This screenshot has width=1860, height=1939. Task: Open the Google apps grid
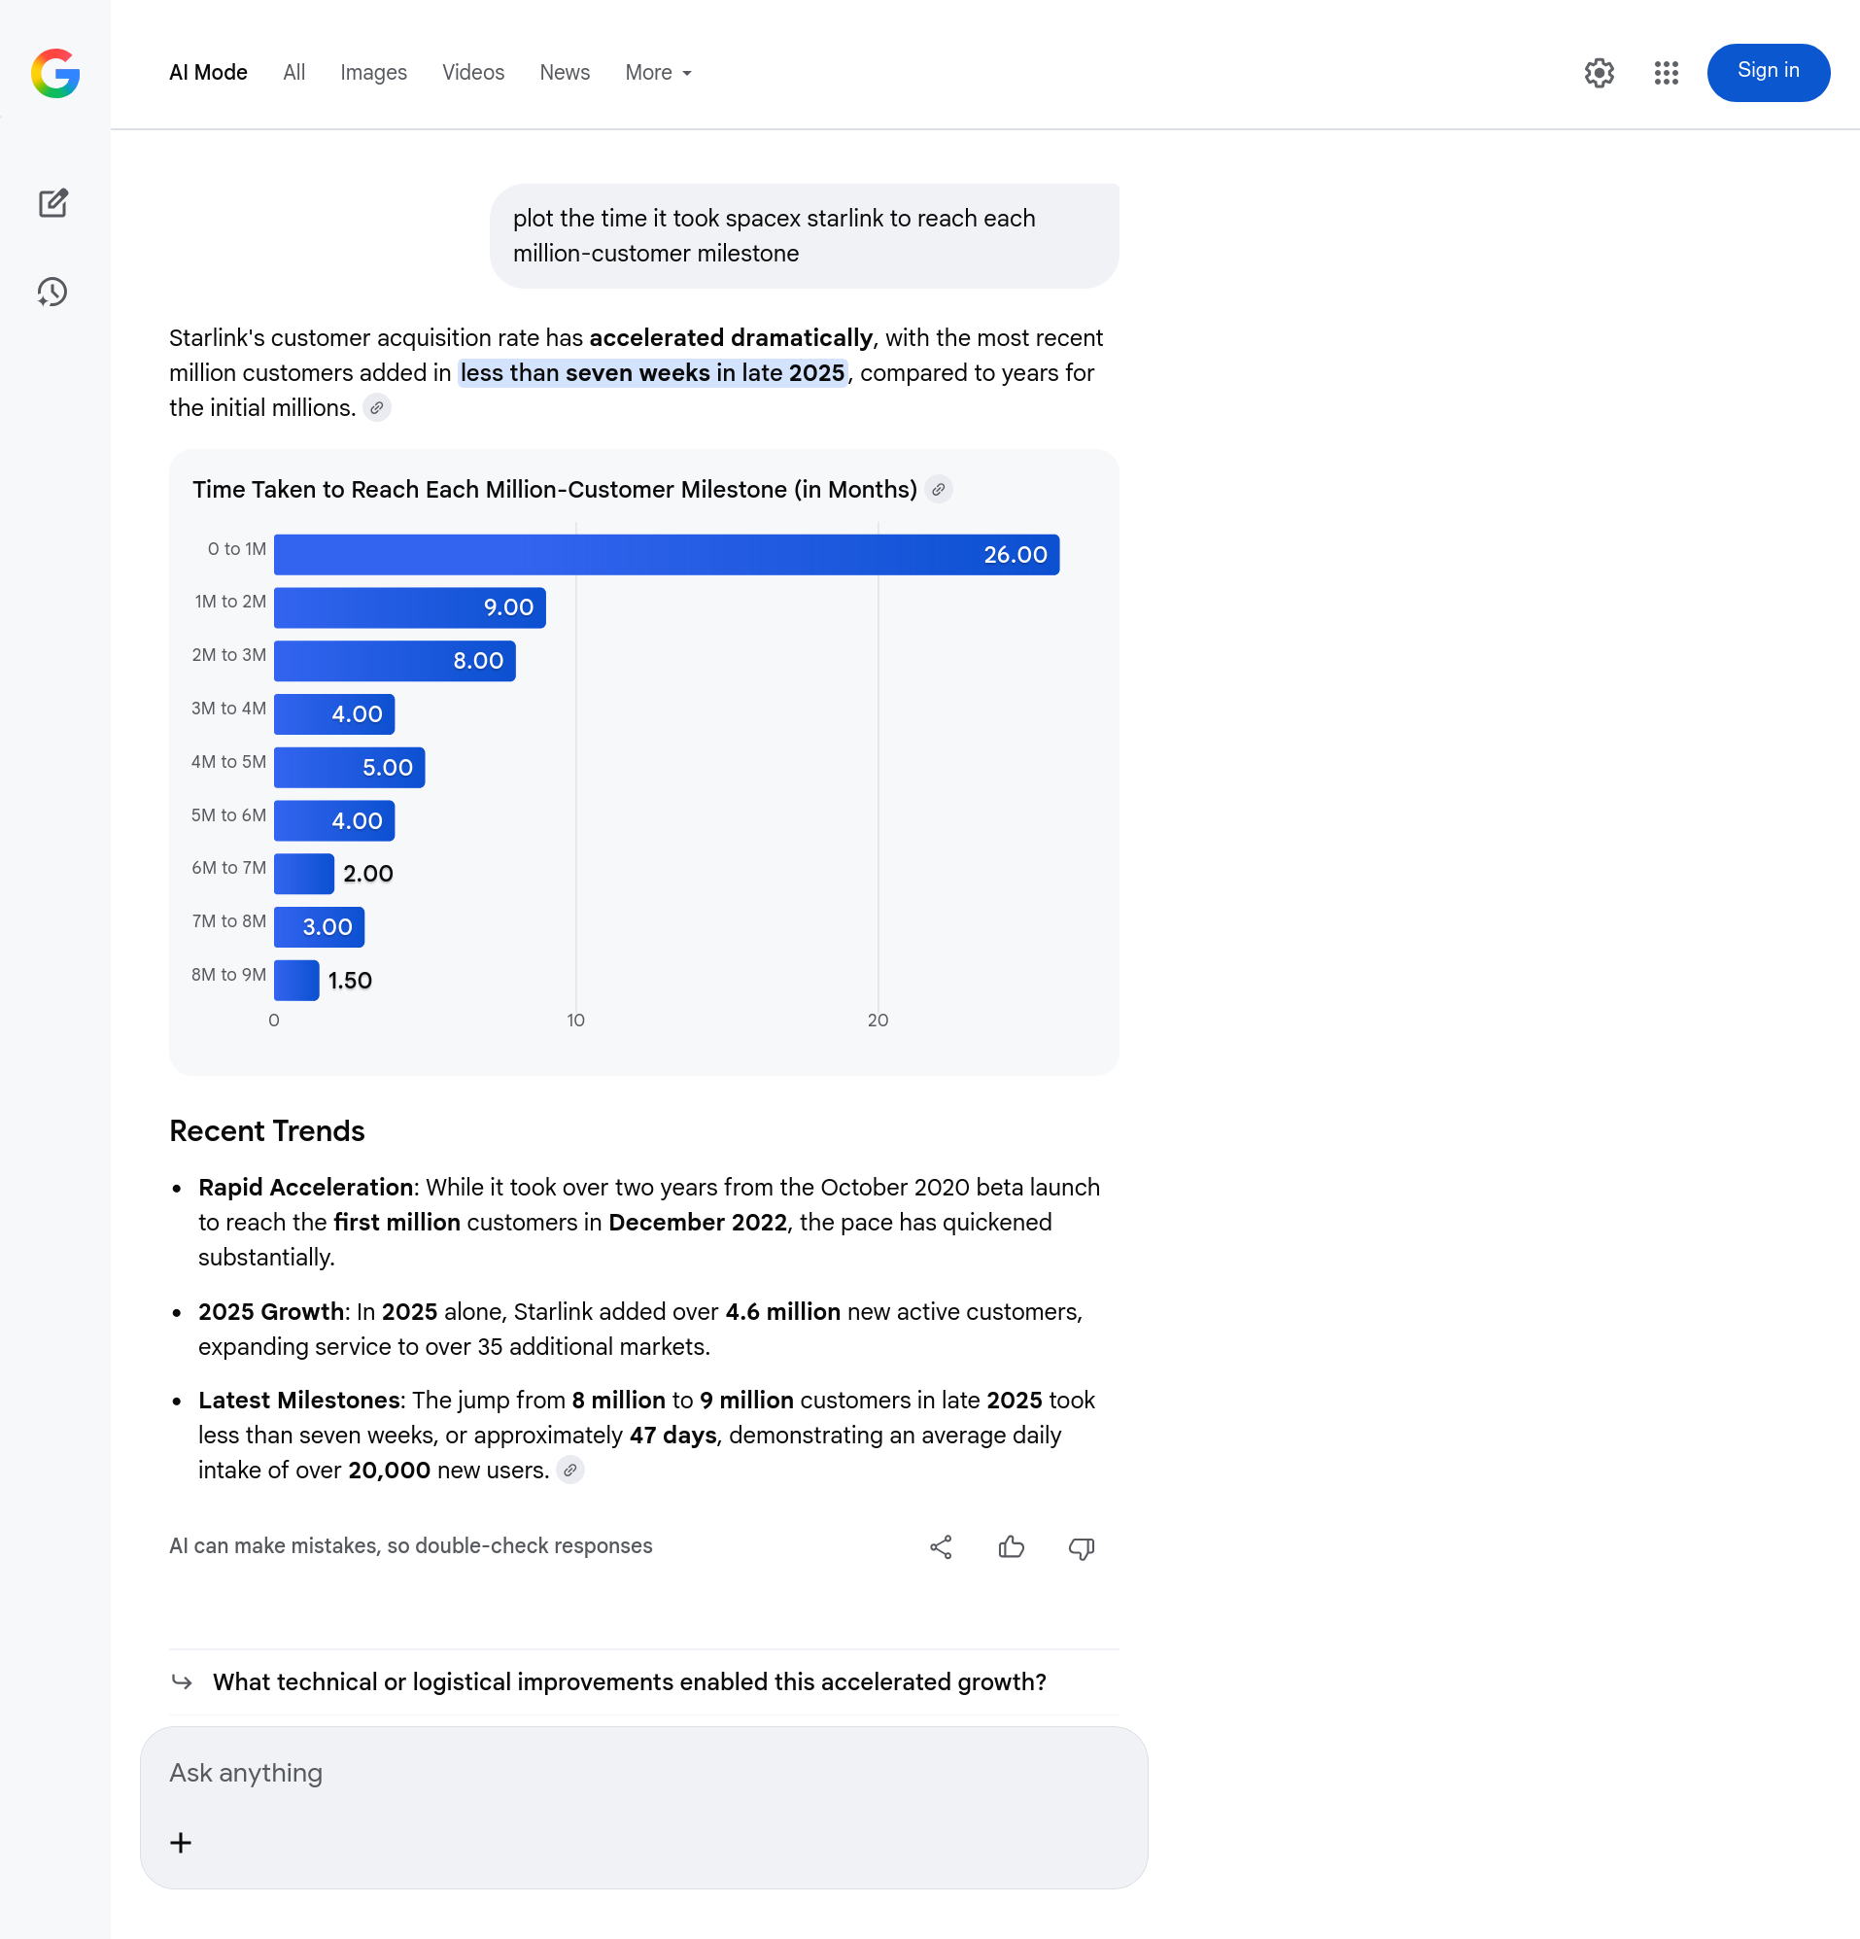1666,73
